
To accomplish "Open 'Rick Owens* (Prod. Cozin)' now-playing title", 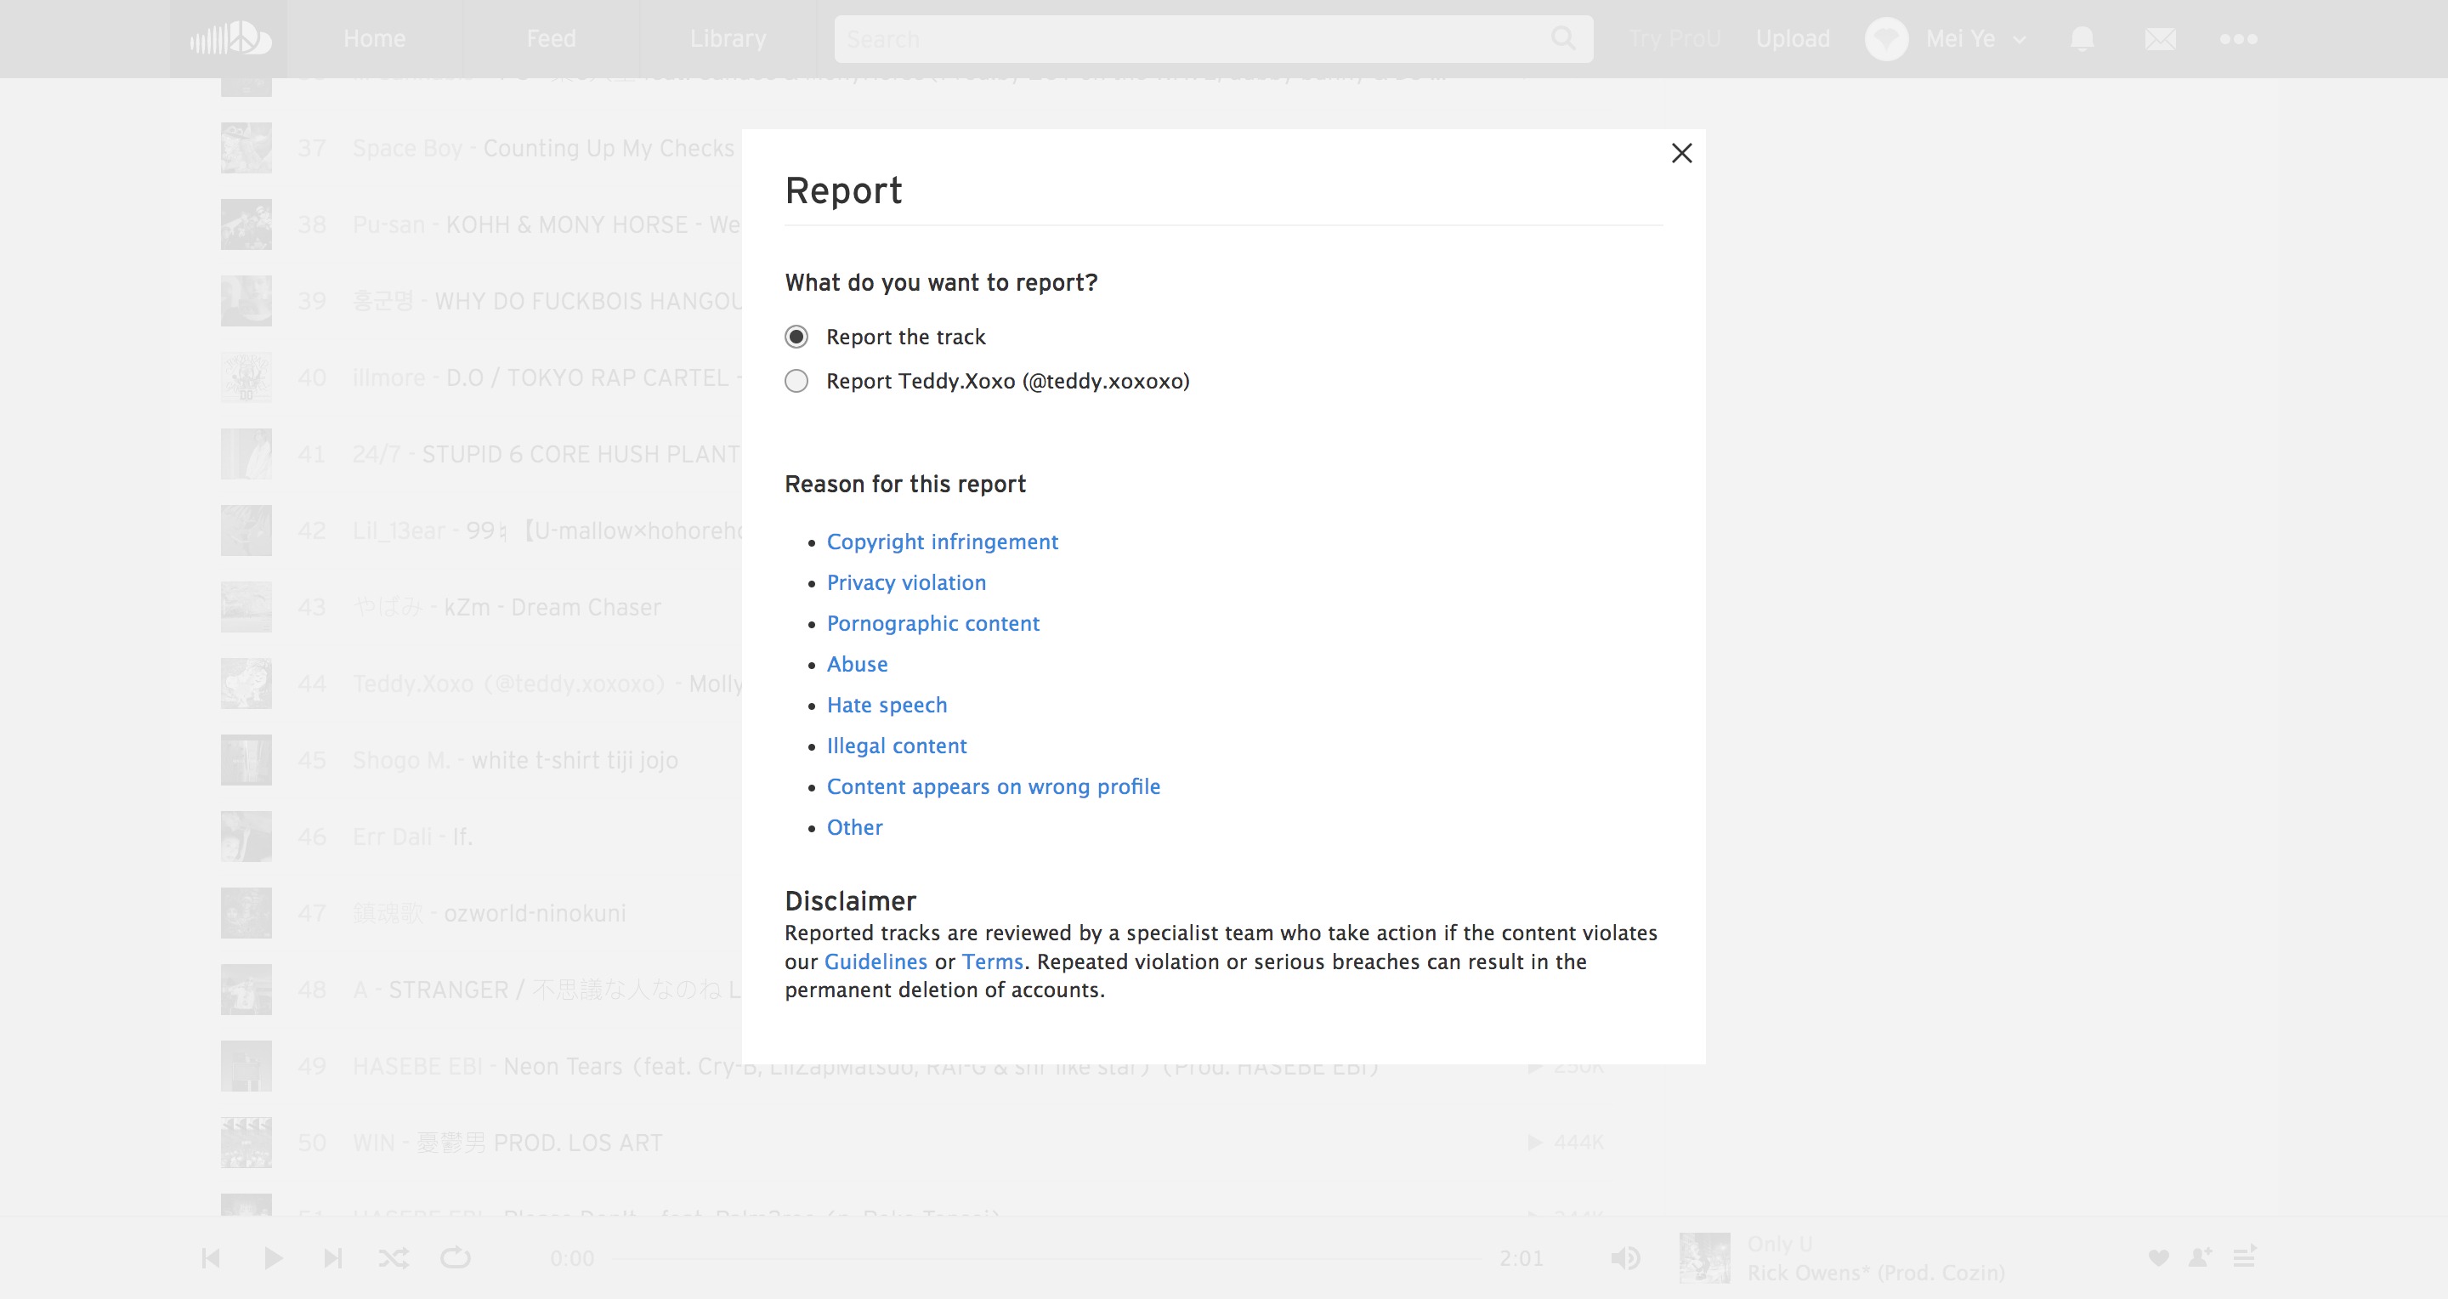I will point(1876,1273).
